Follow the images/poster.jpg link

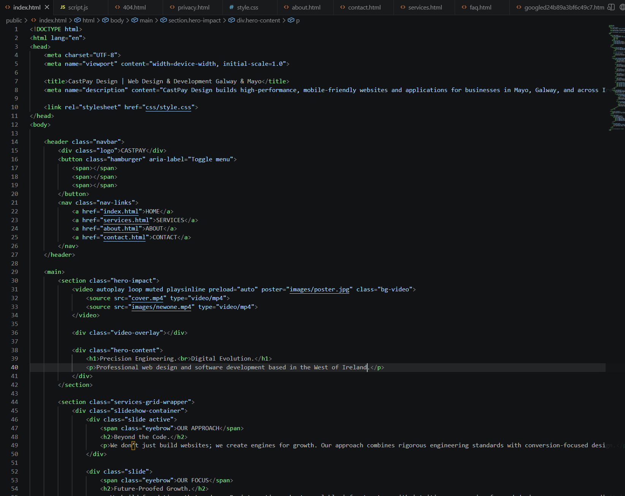coord(319,289)
